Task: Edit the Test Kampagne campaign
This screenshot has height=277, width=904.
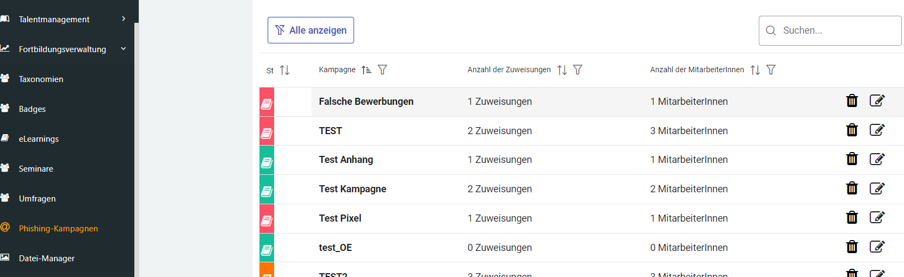Action: click(x=877, y=188)
